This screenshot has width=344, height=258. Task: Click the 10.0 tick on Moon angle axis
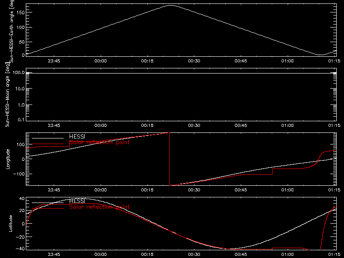pos(20,89)
